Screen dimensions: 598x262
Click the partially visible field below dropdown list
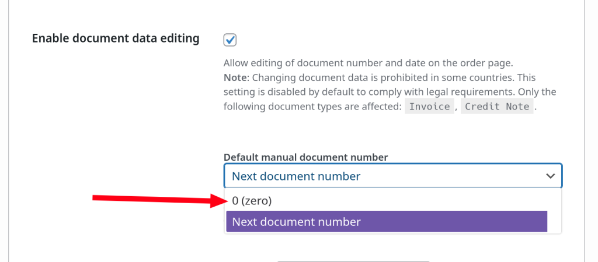coord(353,260)
